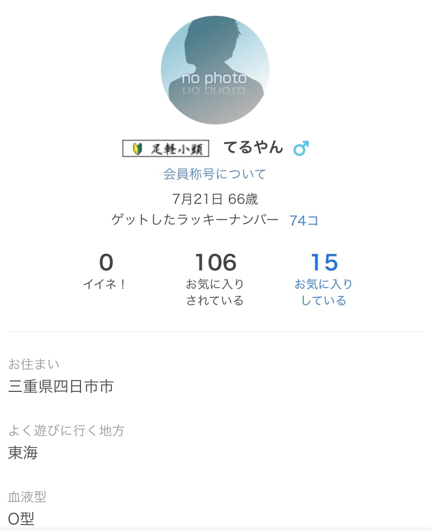The width and height of the screenshot is (431, 530).
Task: Click the よく遊びに行く地方 field label
Action: click(66, 431)
